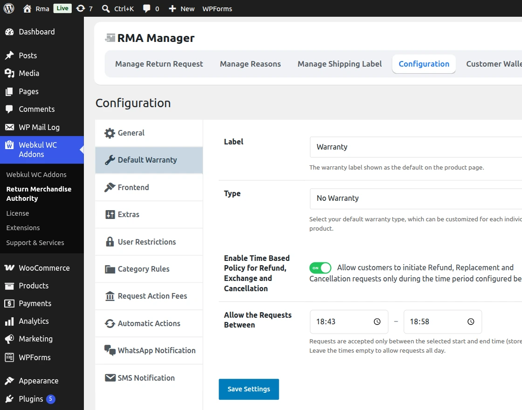522x410 pixels.
Task: Click the Appearance brush icon
Action: coord(9,381)
